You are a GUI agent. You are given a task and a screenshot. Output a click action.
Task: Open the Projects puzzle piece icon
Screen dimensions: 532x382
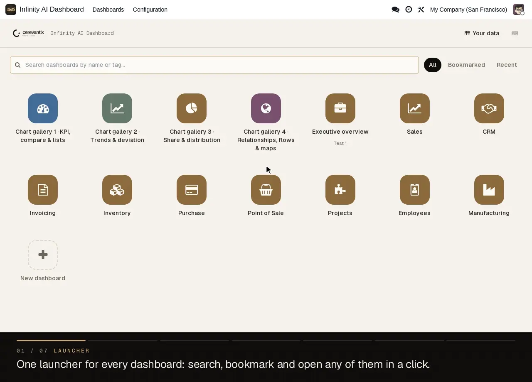click(340, 190)
